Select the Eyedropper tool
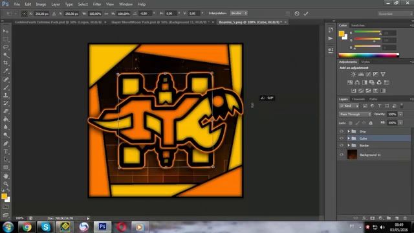 click(6, 71)
